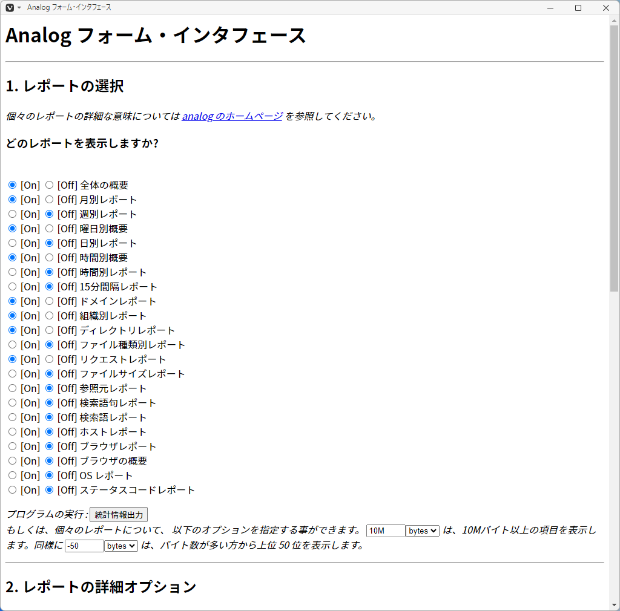Turn off リクエストレポート
This screenshot has height=611, width=620.
[49, 359]
